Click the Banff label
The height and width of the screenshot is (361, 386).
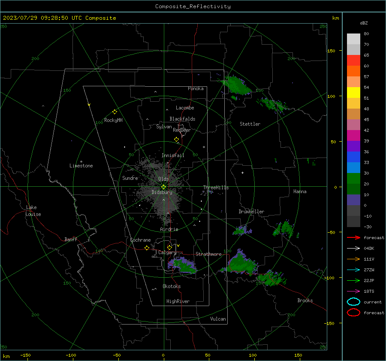pyautogui.click(x=71, y=240)
